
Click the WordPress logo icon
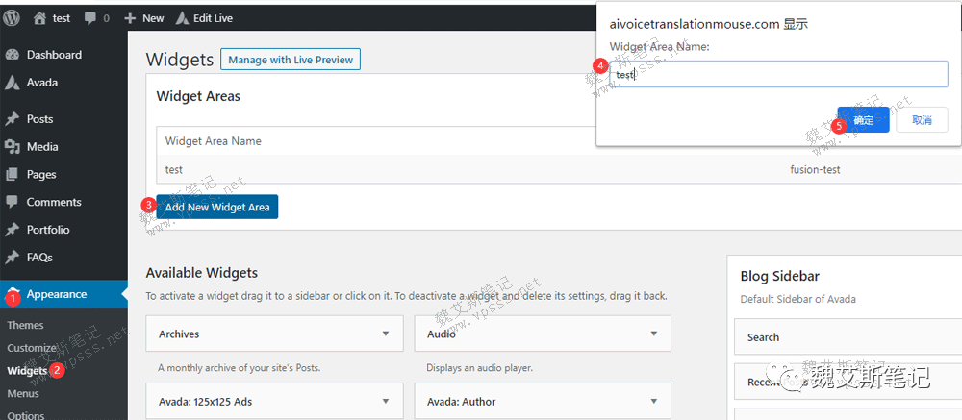(12, 18)
